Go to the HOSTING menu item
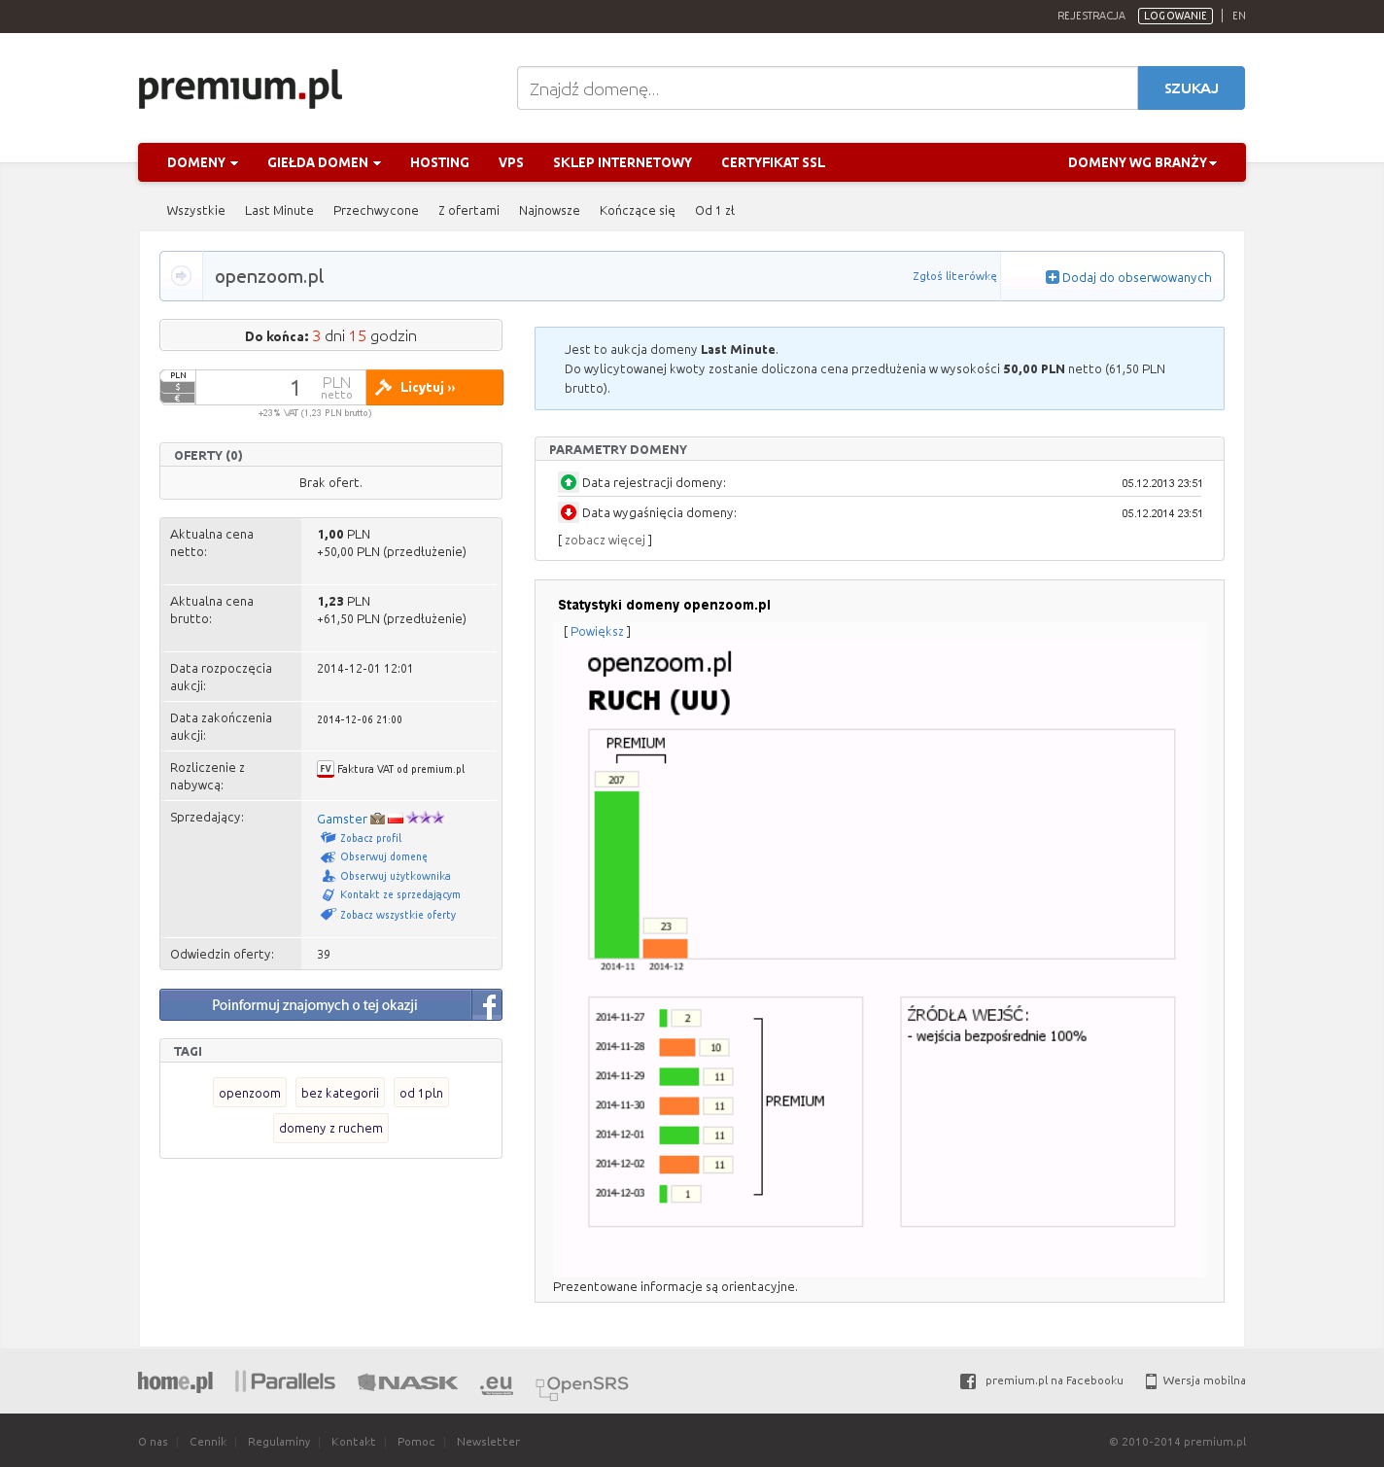This screenshot has width=1384, height=1467. 439,162
